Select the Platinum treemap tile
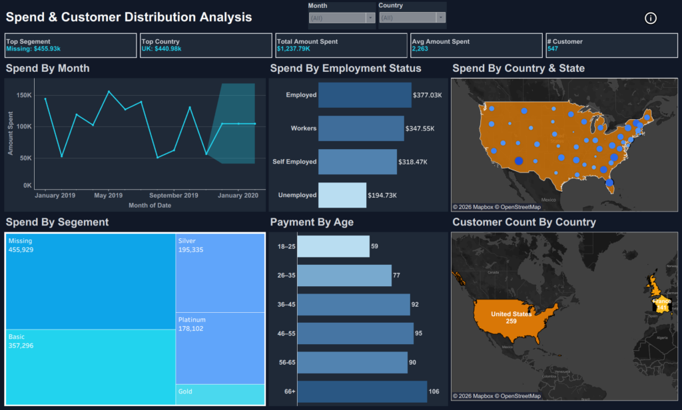This screenshot has width=682, height=410. (220, 348)
